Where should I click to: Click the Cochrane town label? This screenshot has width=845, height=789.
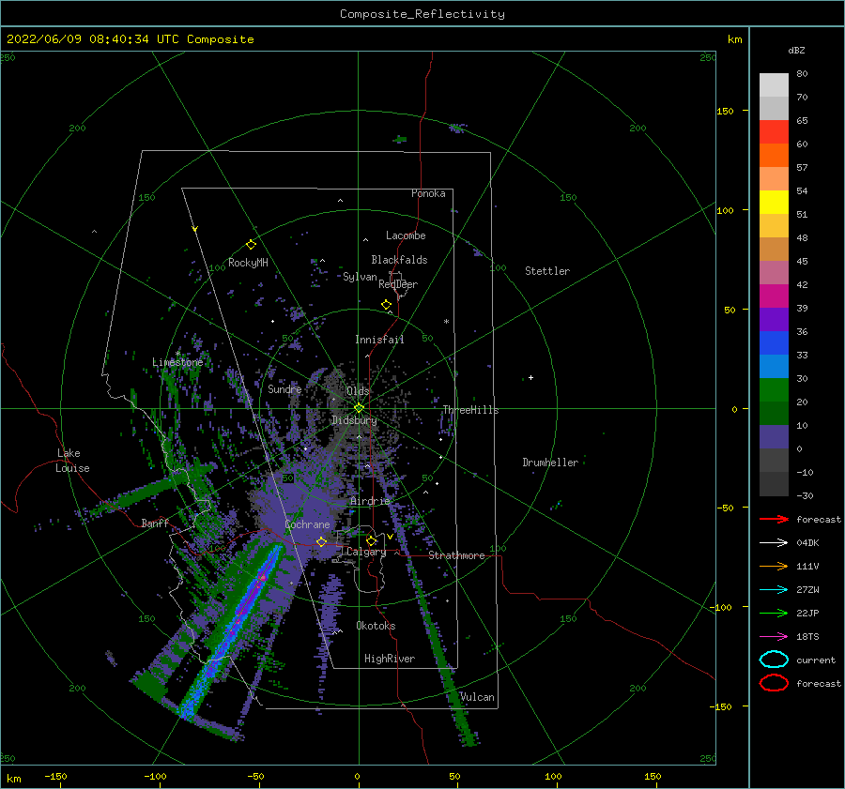pyautogui.click(x=307, y=524)
